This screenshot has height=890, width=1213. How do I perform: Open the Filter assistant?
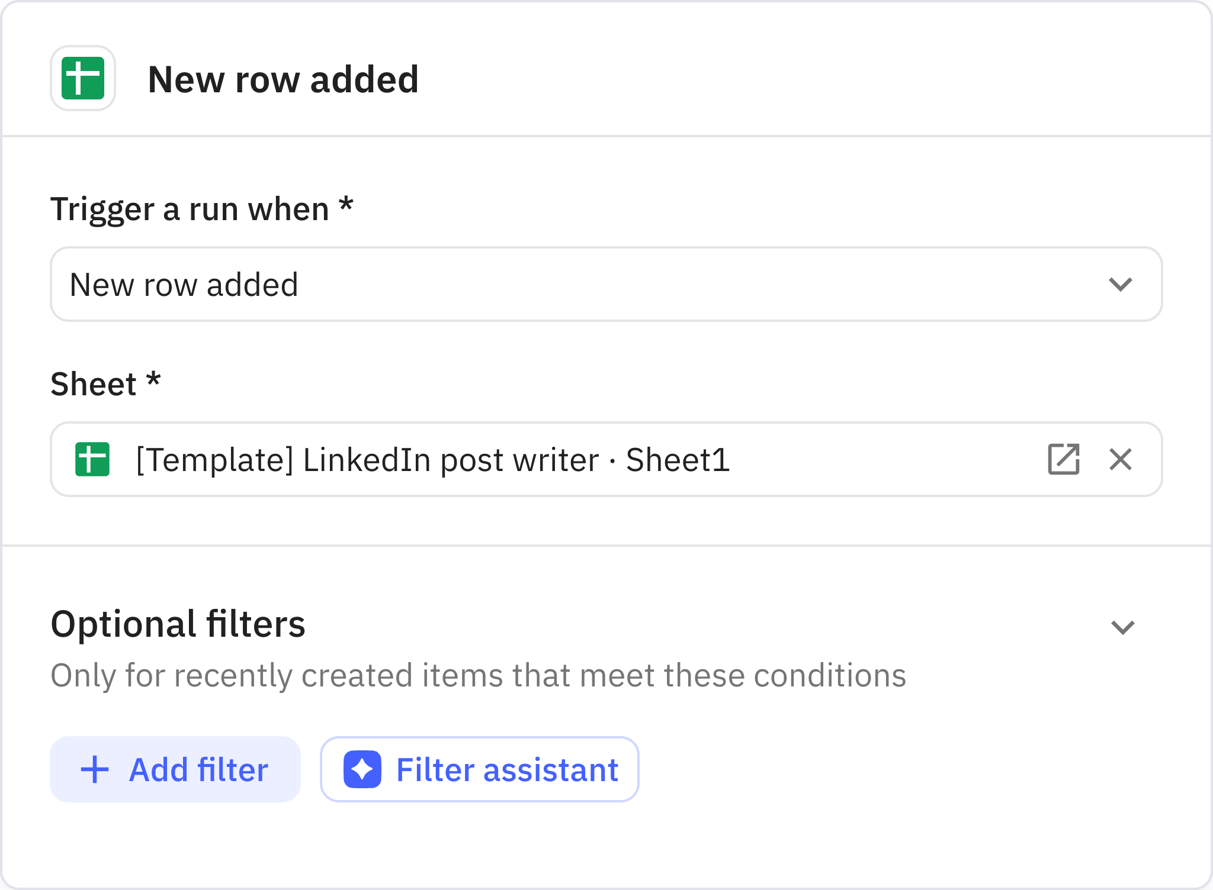[479, 769]
